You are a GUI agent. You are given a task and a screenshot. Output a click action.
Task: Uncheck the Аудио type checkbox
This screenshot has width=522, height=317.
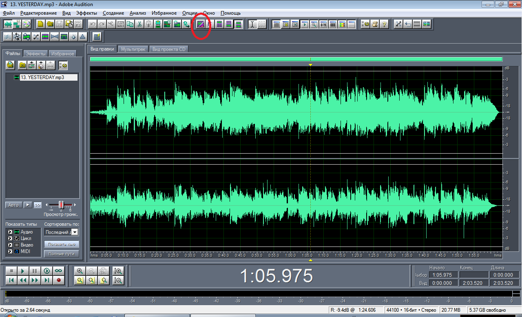click(10, 232)
